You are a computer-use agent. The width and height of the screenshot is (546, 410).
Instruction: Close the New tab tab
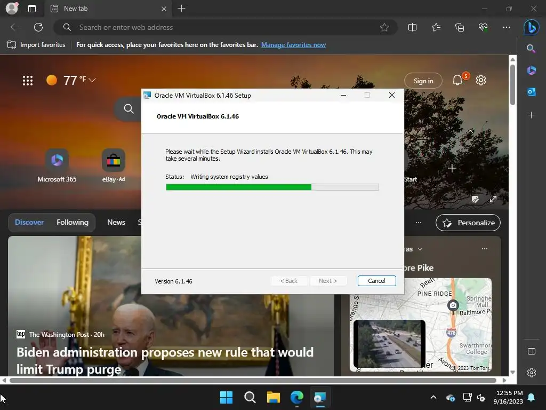coord(164,9)
